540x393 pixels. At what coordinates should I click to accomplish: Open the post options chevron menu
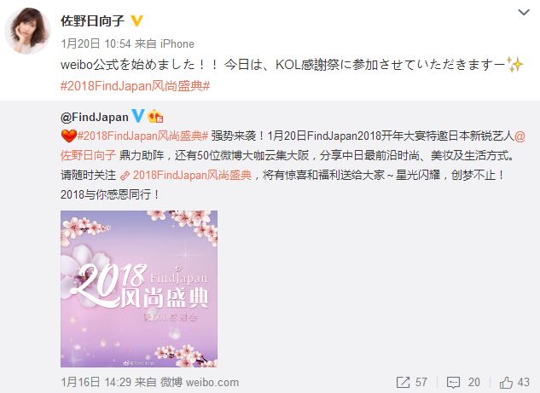(x=524, y=13)
